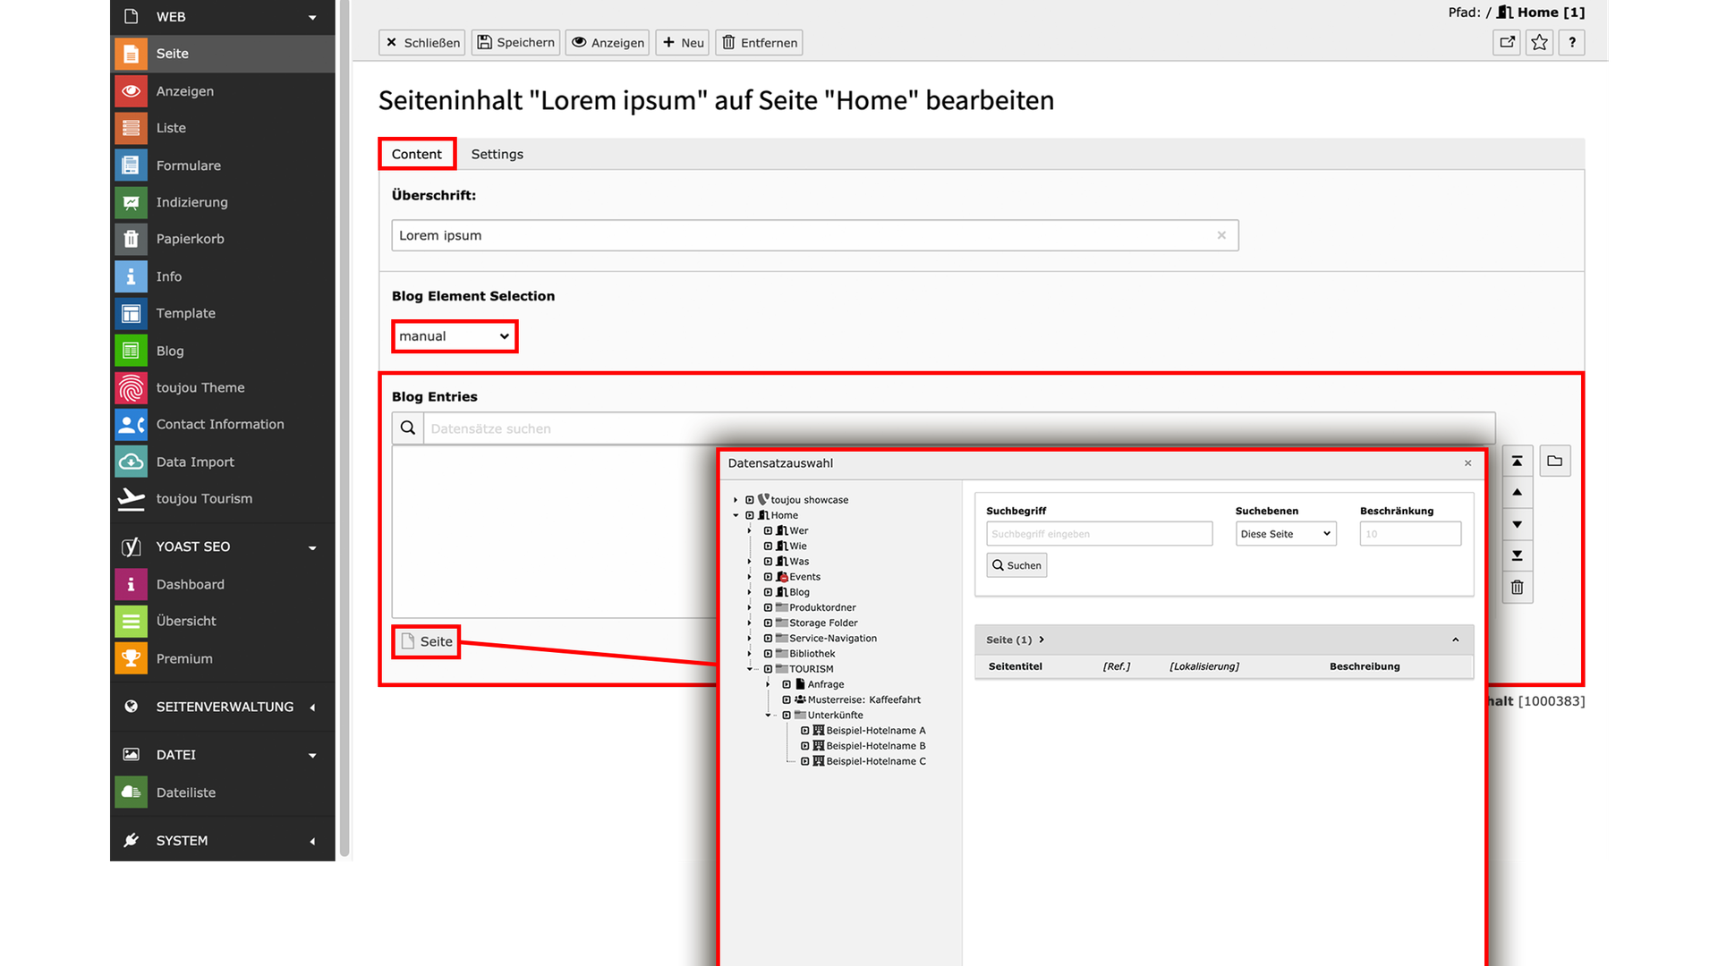Open record in new window icon
The height and width of the screenshot is (966, 1718).
(1507, 42)
